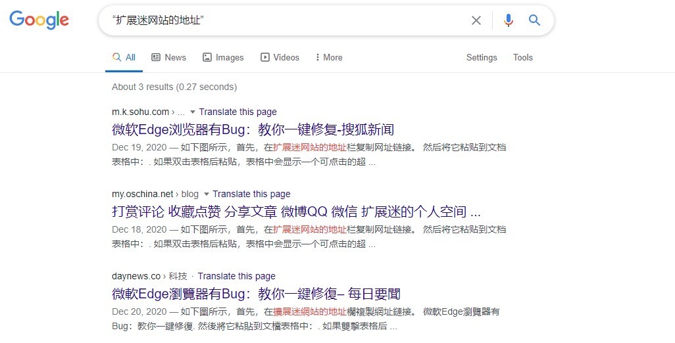Image resolution: width=675 pixels, height=343 pixels.
Task: Open the 搜狐新闻 Edge Bug result title
Action: [x=253, y=130]
